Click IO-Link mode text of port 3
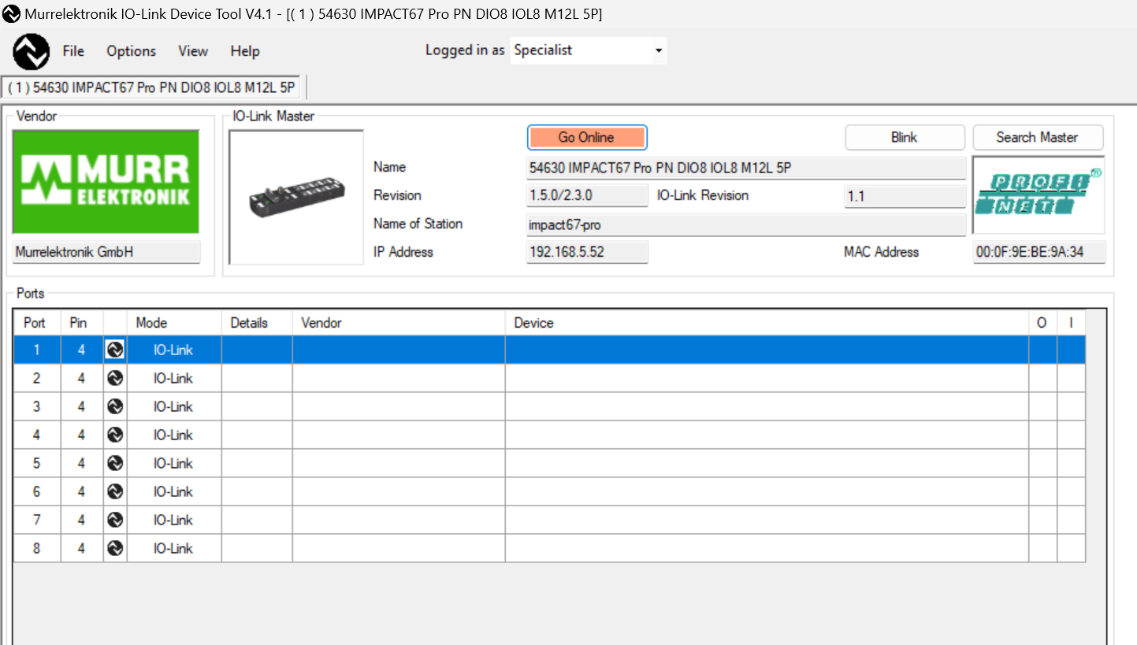Image resolution: width=1137 pixels, height=645 pixels. 173,406
